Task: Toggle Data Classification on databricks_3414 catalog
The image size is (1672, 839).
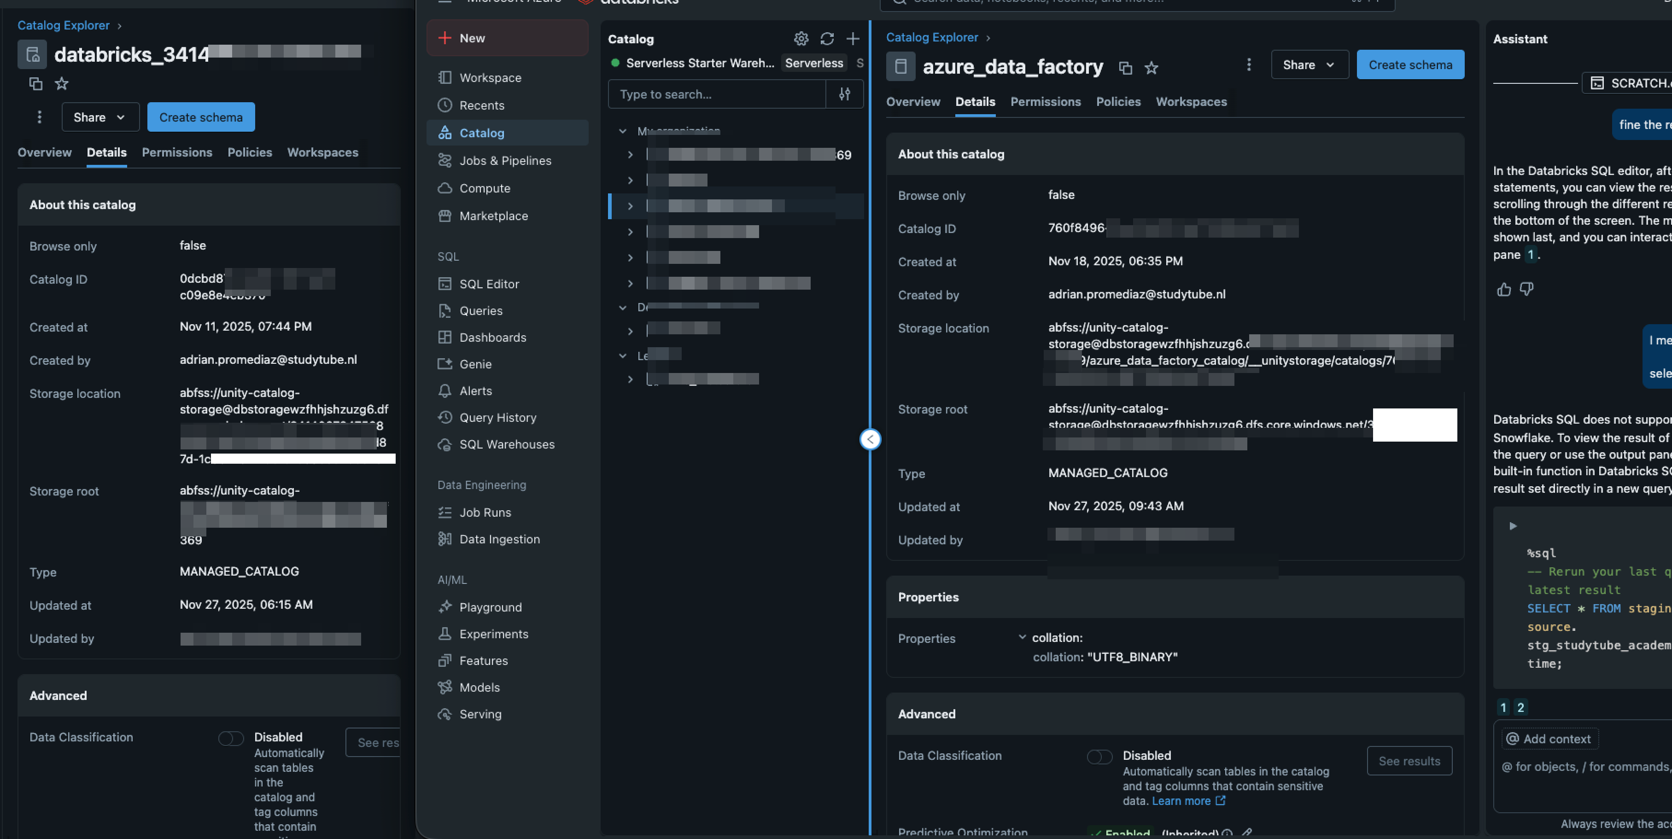Action: click(230, 739)
